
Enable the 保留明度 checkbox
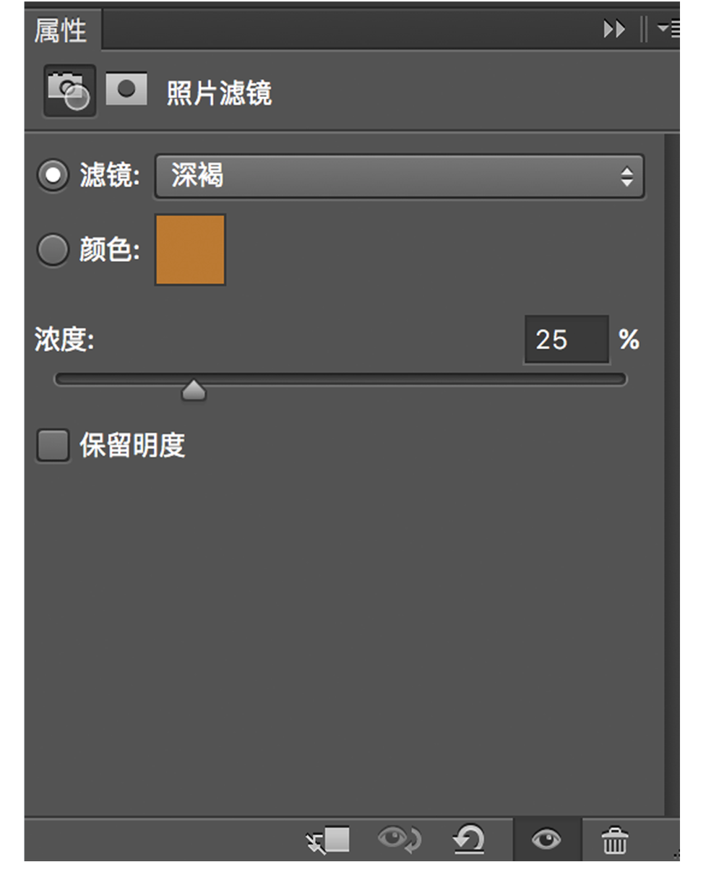tap(53, 445)
